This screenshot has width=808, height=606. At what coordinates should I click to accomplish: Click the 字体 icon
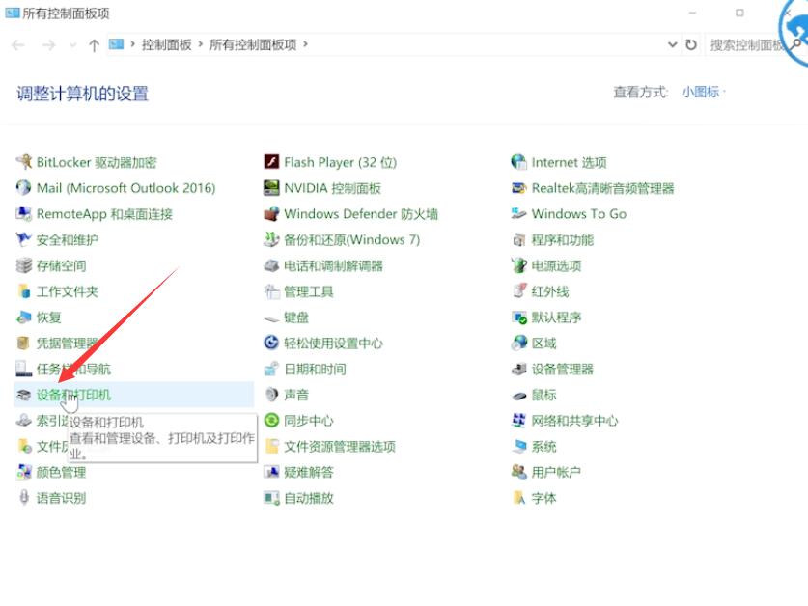(x=519, y=498)
